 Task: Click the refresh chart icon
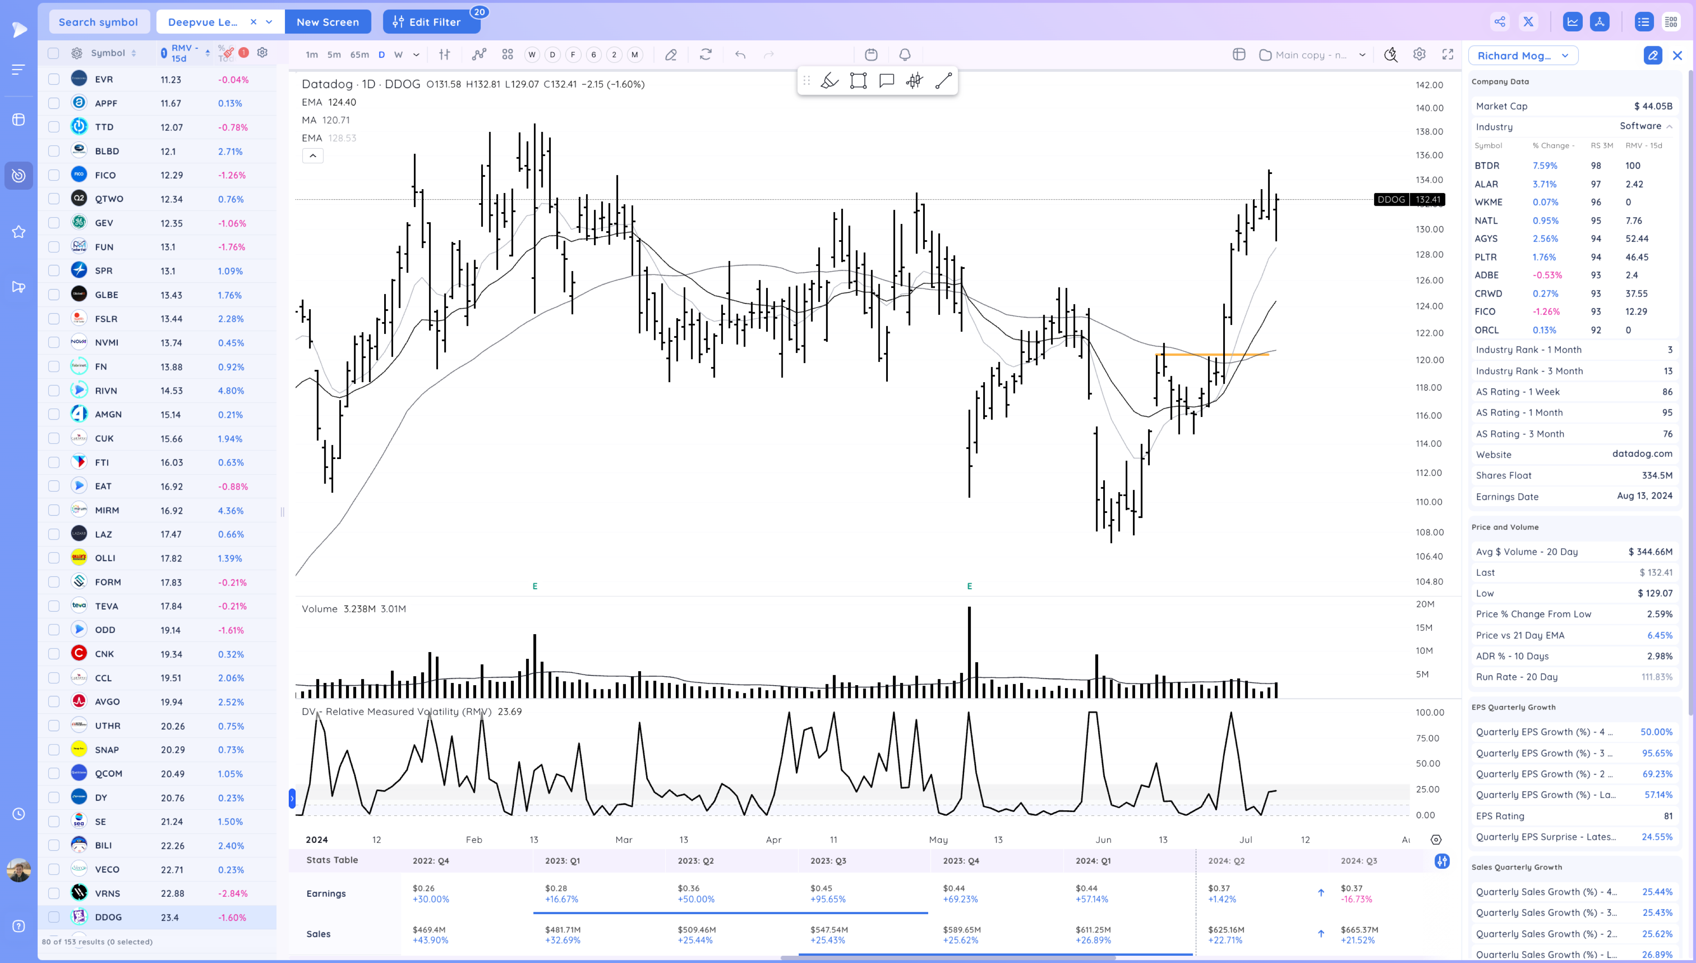(x=706, y=55)
